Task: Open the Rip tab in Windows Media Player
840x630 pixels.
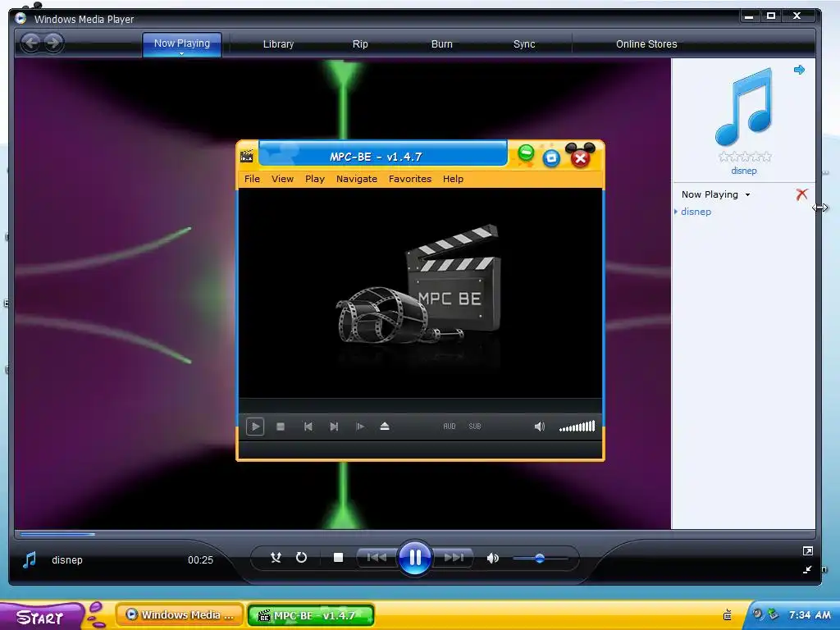Action: pos(360,44)
